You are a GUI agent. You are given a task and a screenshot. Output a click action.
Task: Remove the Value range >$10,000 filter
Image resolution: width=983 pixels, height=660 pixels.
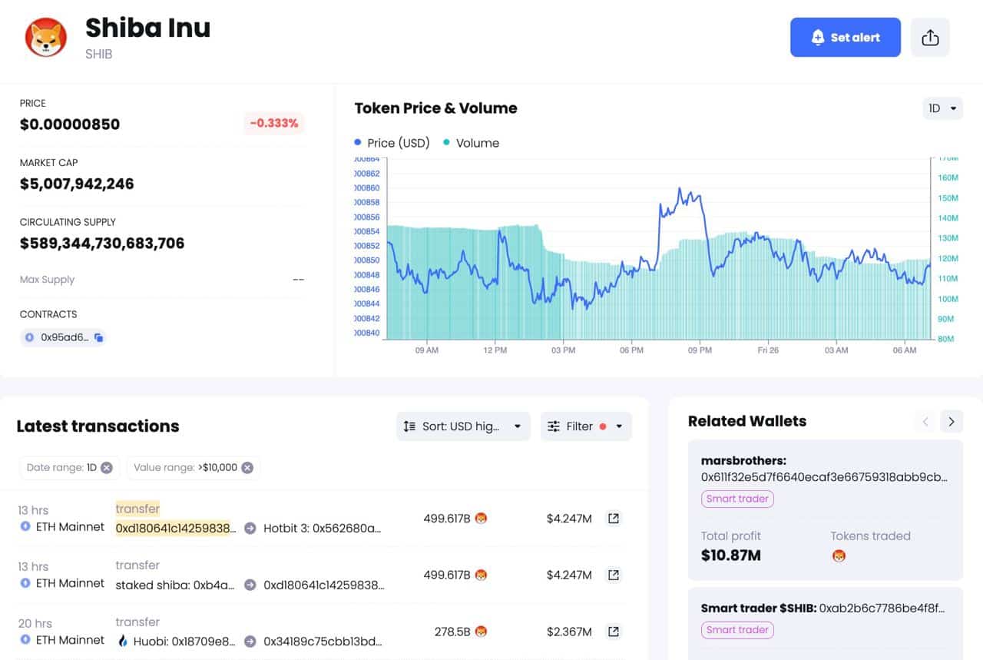pyautogui.click(x=247, y=467)
